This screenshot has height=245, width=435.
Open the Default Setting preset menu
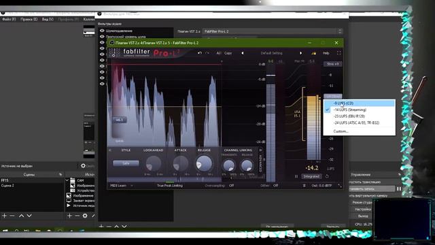[x=271, y=53]
